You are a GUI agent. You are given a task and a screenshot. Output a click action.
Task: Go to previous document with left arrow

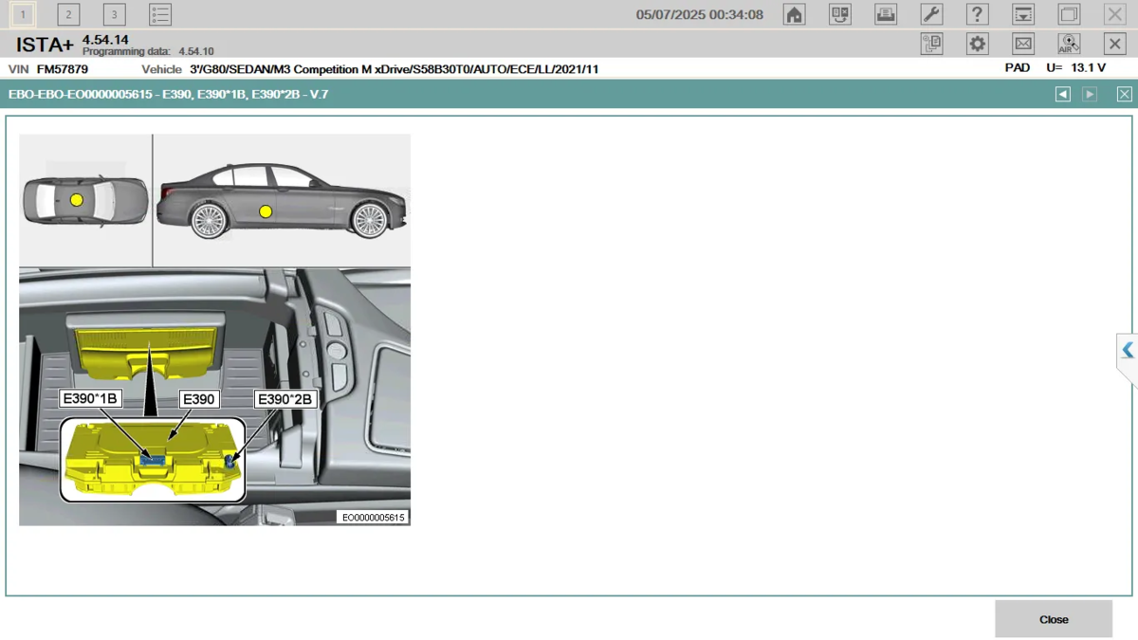tap(1063, 94)
